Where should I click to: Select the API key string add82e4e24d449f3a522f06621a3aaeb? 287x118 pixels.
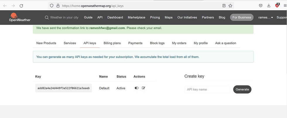(64, 88)
